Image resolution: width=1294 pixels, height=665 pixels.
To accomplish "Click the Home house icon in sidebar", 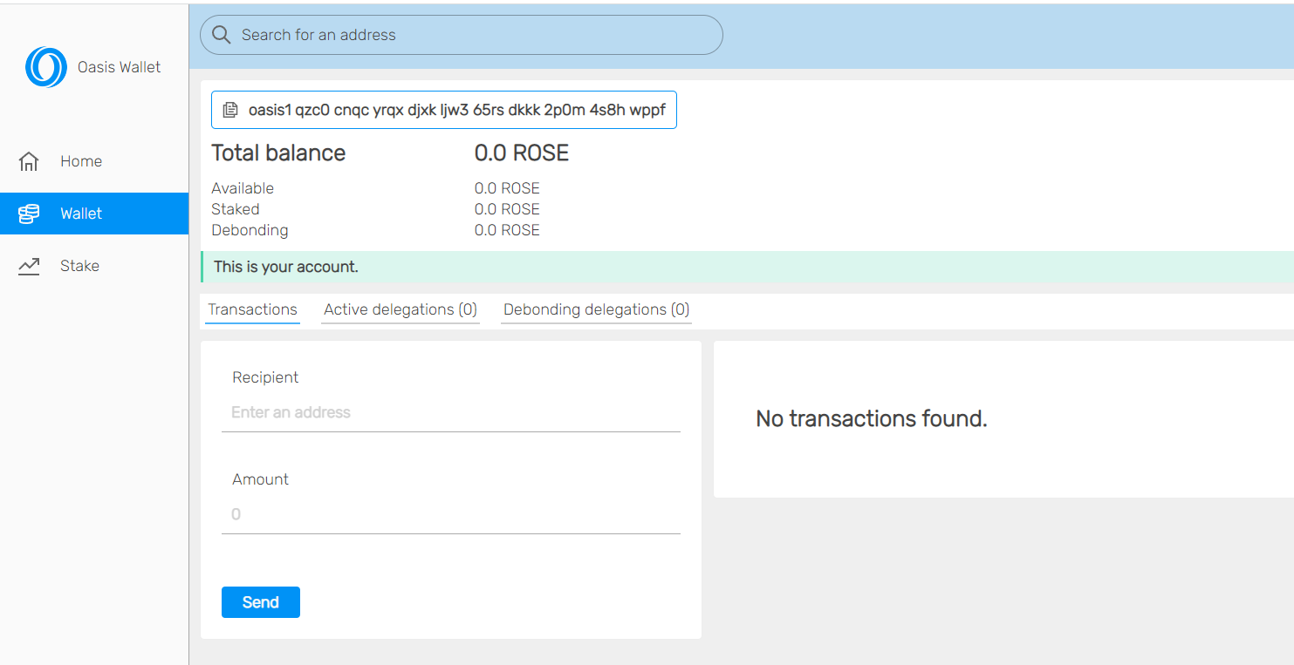I will pyautogui.click(x=29, y=161).
